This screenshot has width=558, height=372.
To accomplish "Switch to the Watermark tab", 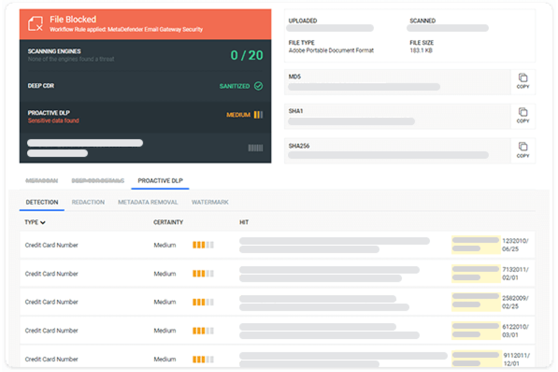I will (210, 202).
